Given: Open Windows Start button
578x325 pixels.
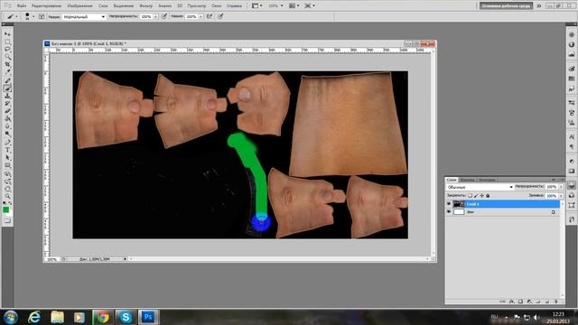Looking at the screenshot, I should coord(10,317).
